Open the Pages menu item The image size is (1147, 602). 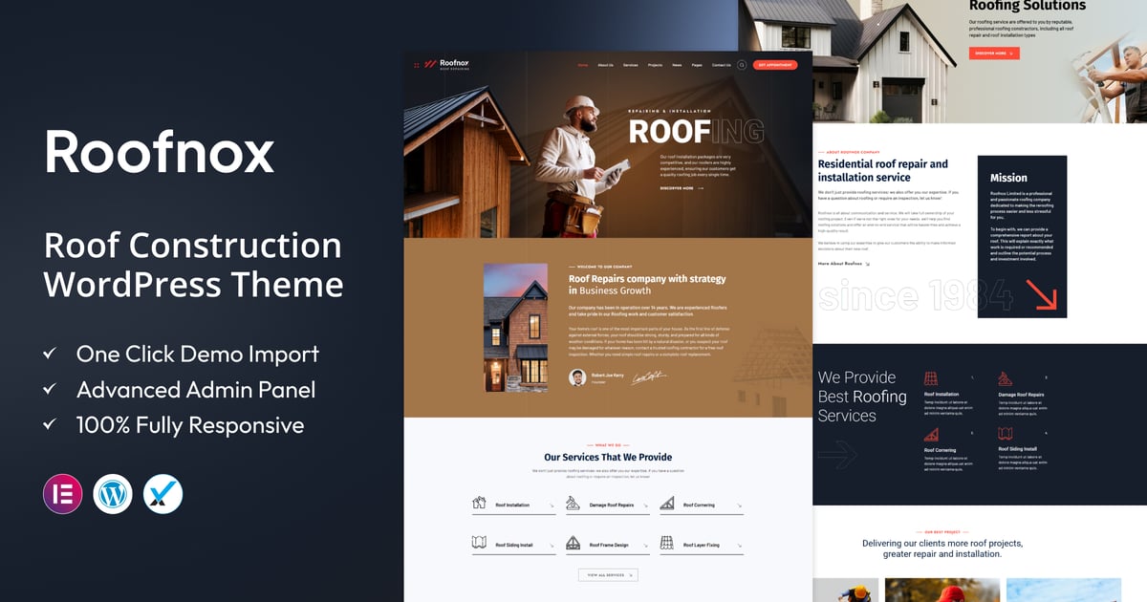pos(697,65)
